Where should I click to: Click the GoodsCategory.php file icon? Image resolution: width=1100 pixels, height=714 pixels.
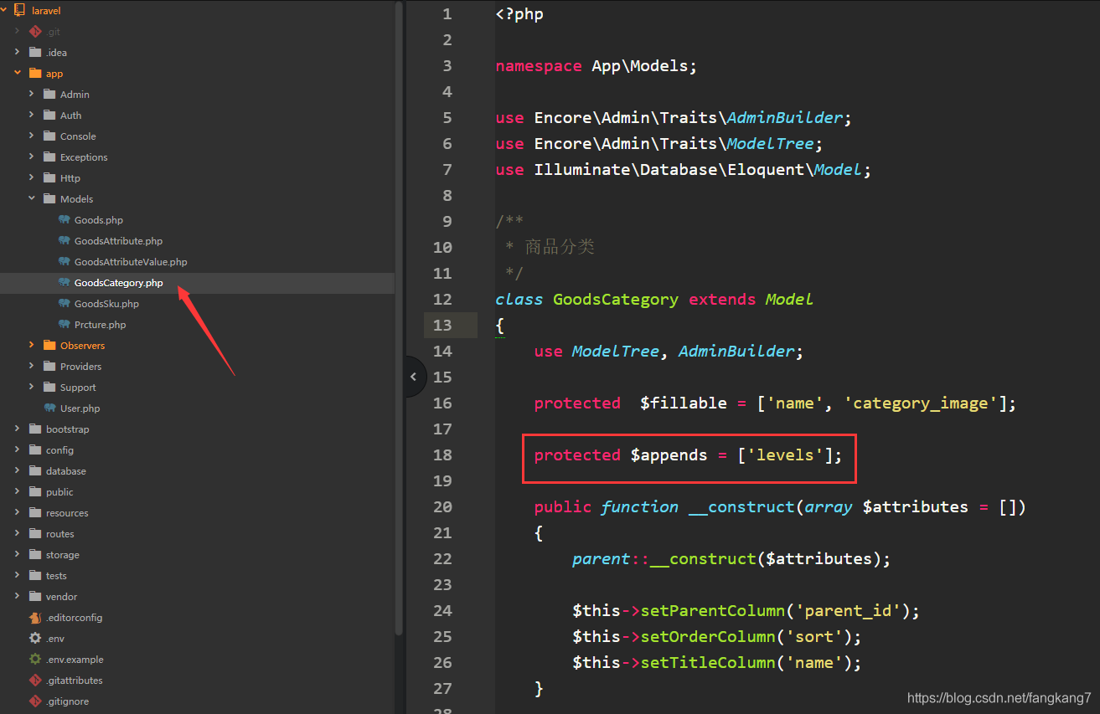tap(65, 283)
